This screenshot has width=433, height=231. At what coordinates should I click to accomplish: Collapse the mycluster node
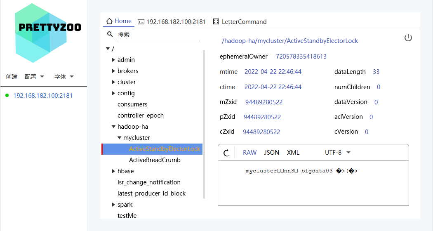(x=119, y=138)
